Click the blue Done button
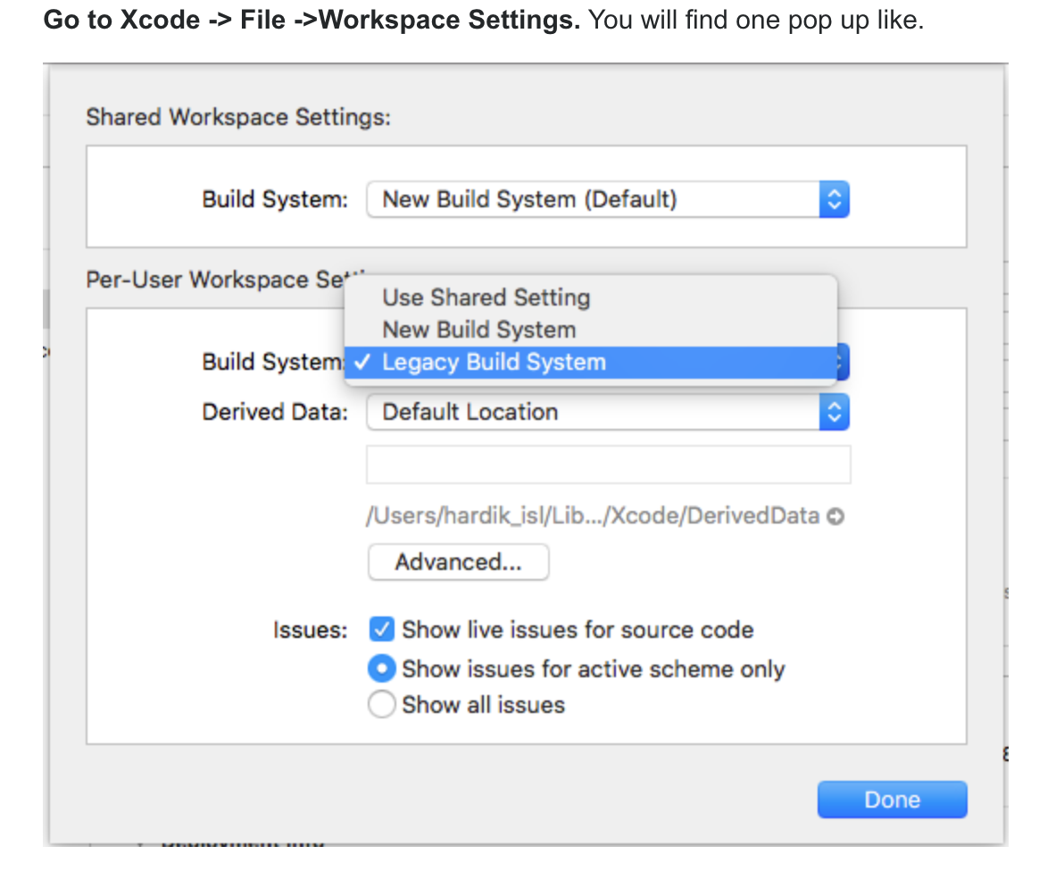Viewport: 1064px width, 888px height. click(x=891, y=800)
